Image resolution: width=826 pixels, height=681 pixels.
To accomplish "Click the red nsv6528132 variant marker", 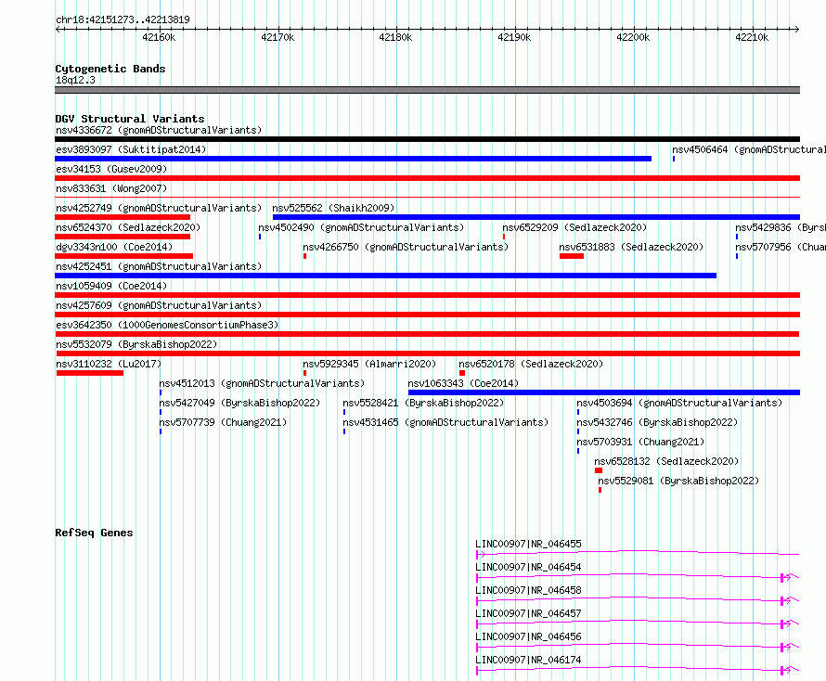I will (x=599, y=470).
